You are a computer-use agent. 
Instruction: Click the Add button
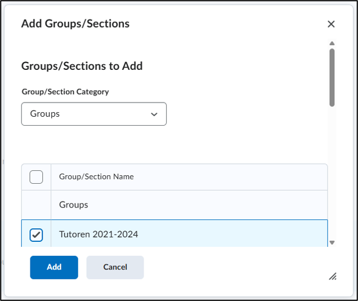point(54,267)
